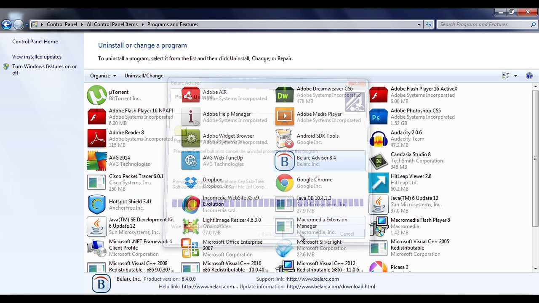Refresh the Programs and Features address bar
The width and height of the screenshot is (539, 303).
click(x=428, y=24)
